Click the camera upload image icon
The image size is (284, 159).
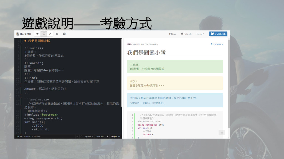(x=64, y=34)
